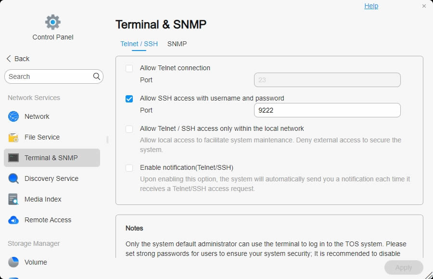The image size is (433, 279).
Task: Go back using the Back chevron
Action: 9,59
